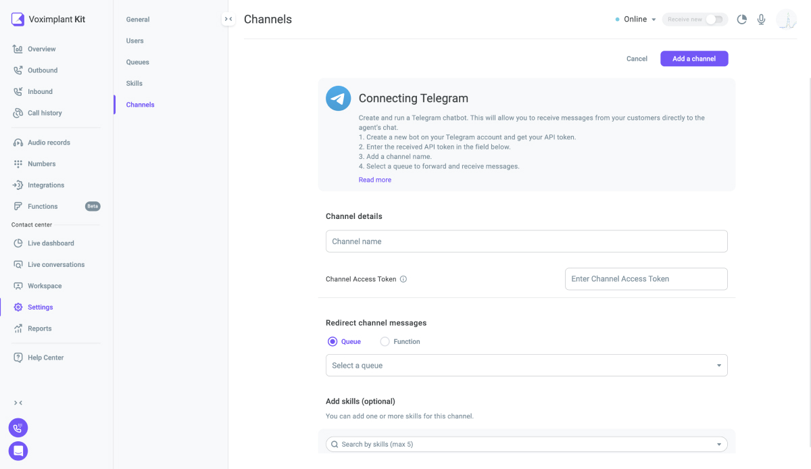
Task: Expand the Search by skills dropdown arrow
Action: [719, 445]
